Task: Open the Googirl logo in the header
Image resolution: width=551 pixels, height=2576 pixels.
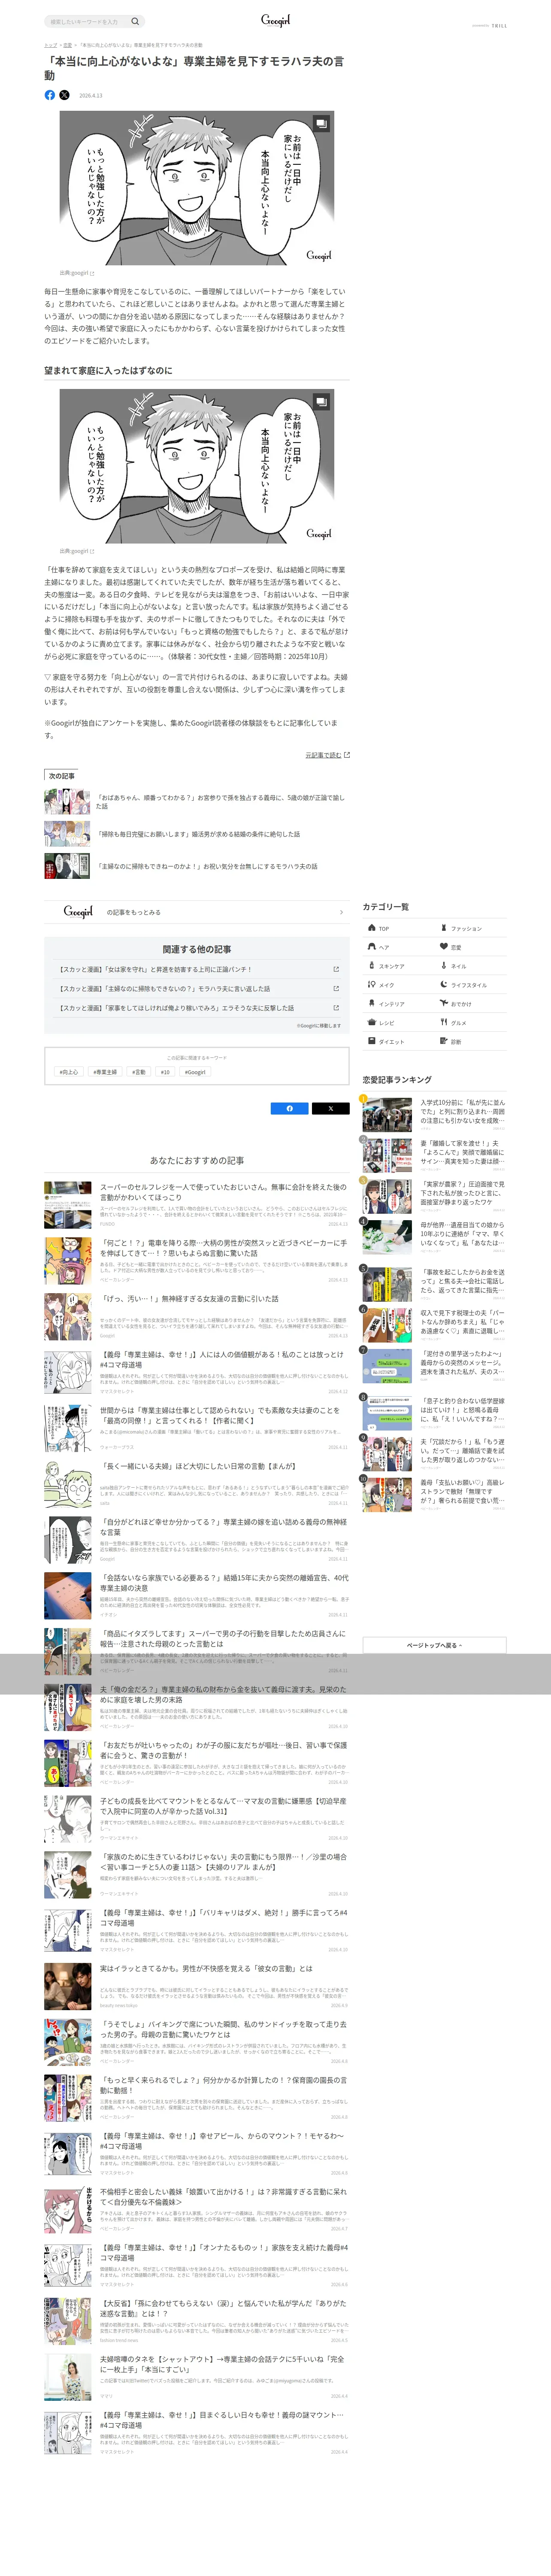Action: pyautogui.click(x=275, y=20)
